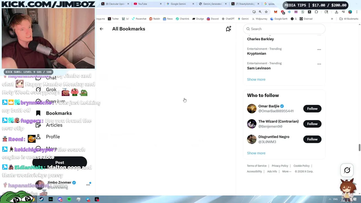361x203 pixels.
Task: Open Spotify from the taskbar
Action: point(69,200)
